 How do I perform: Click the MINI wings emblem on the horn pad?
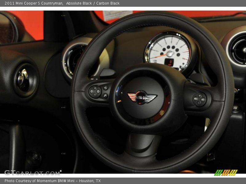coord(140,97)
